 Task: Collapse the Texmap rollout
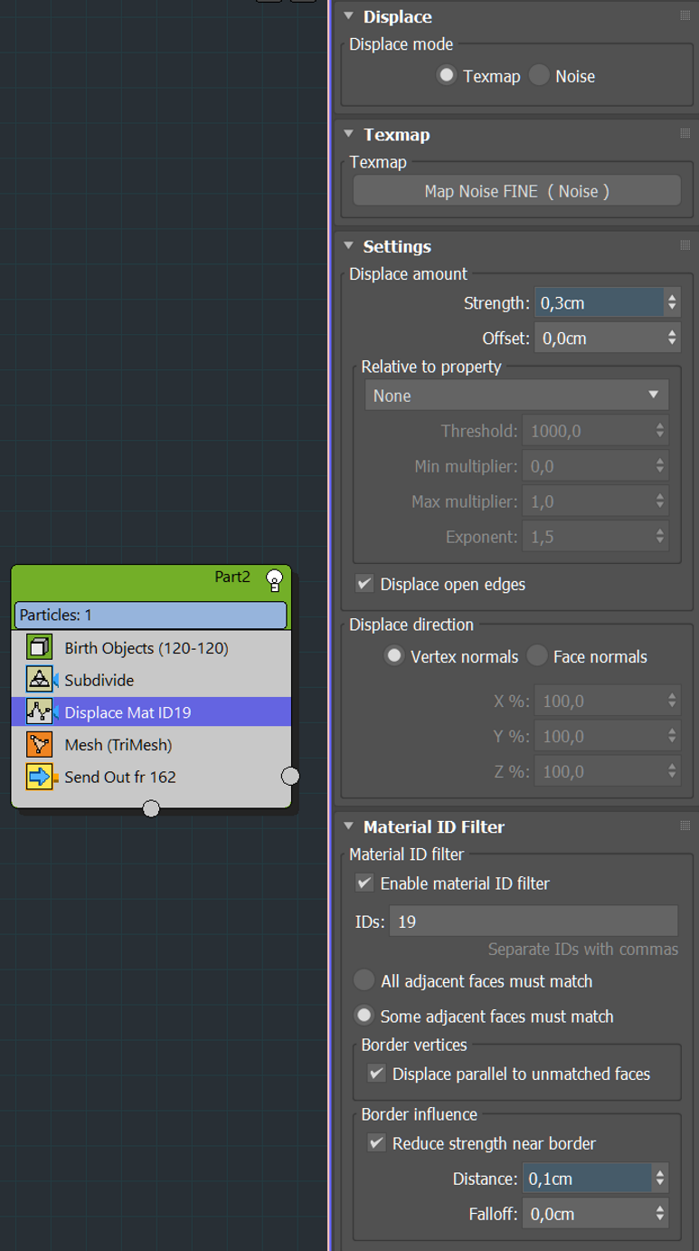[x=349, y=134]
